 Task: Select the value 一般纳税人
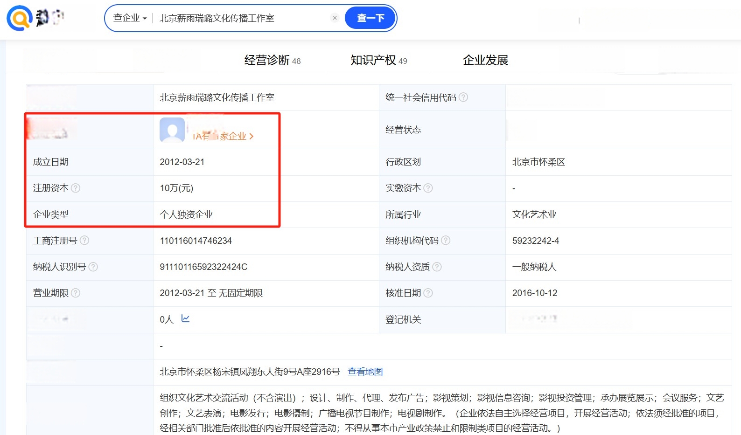point(534,267)
